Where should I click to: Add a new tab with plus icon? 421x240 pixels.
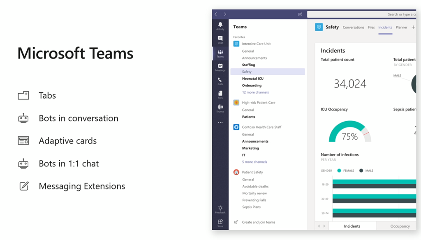pos(413,27)
